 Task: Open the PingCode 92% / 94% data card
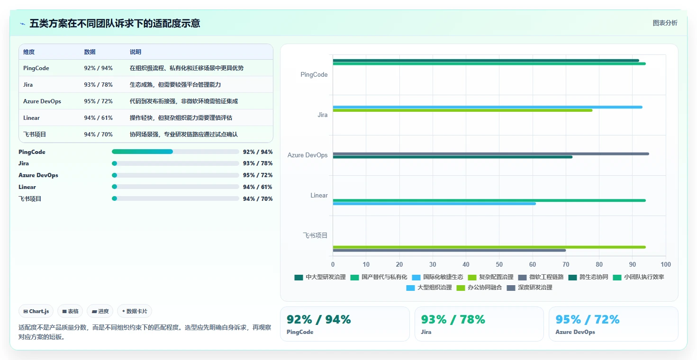pyautogui.click(x=345, y=324)
